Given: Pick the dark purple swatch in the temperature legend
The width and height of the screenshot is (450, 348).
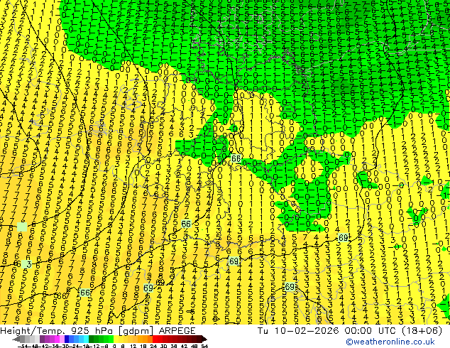Looking at the screenshot, I should click(x=42, y=339).
